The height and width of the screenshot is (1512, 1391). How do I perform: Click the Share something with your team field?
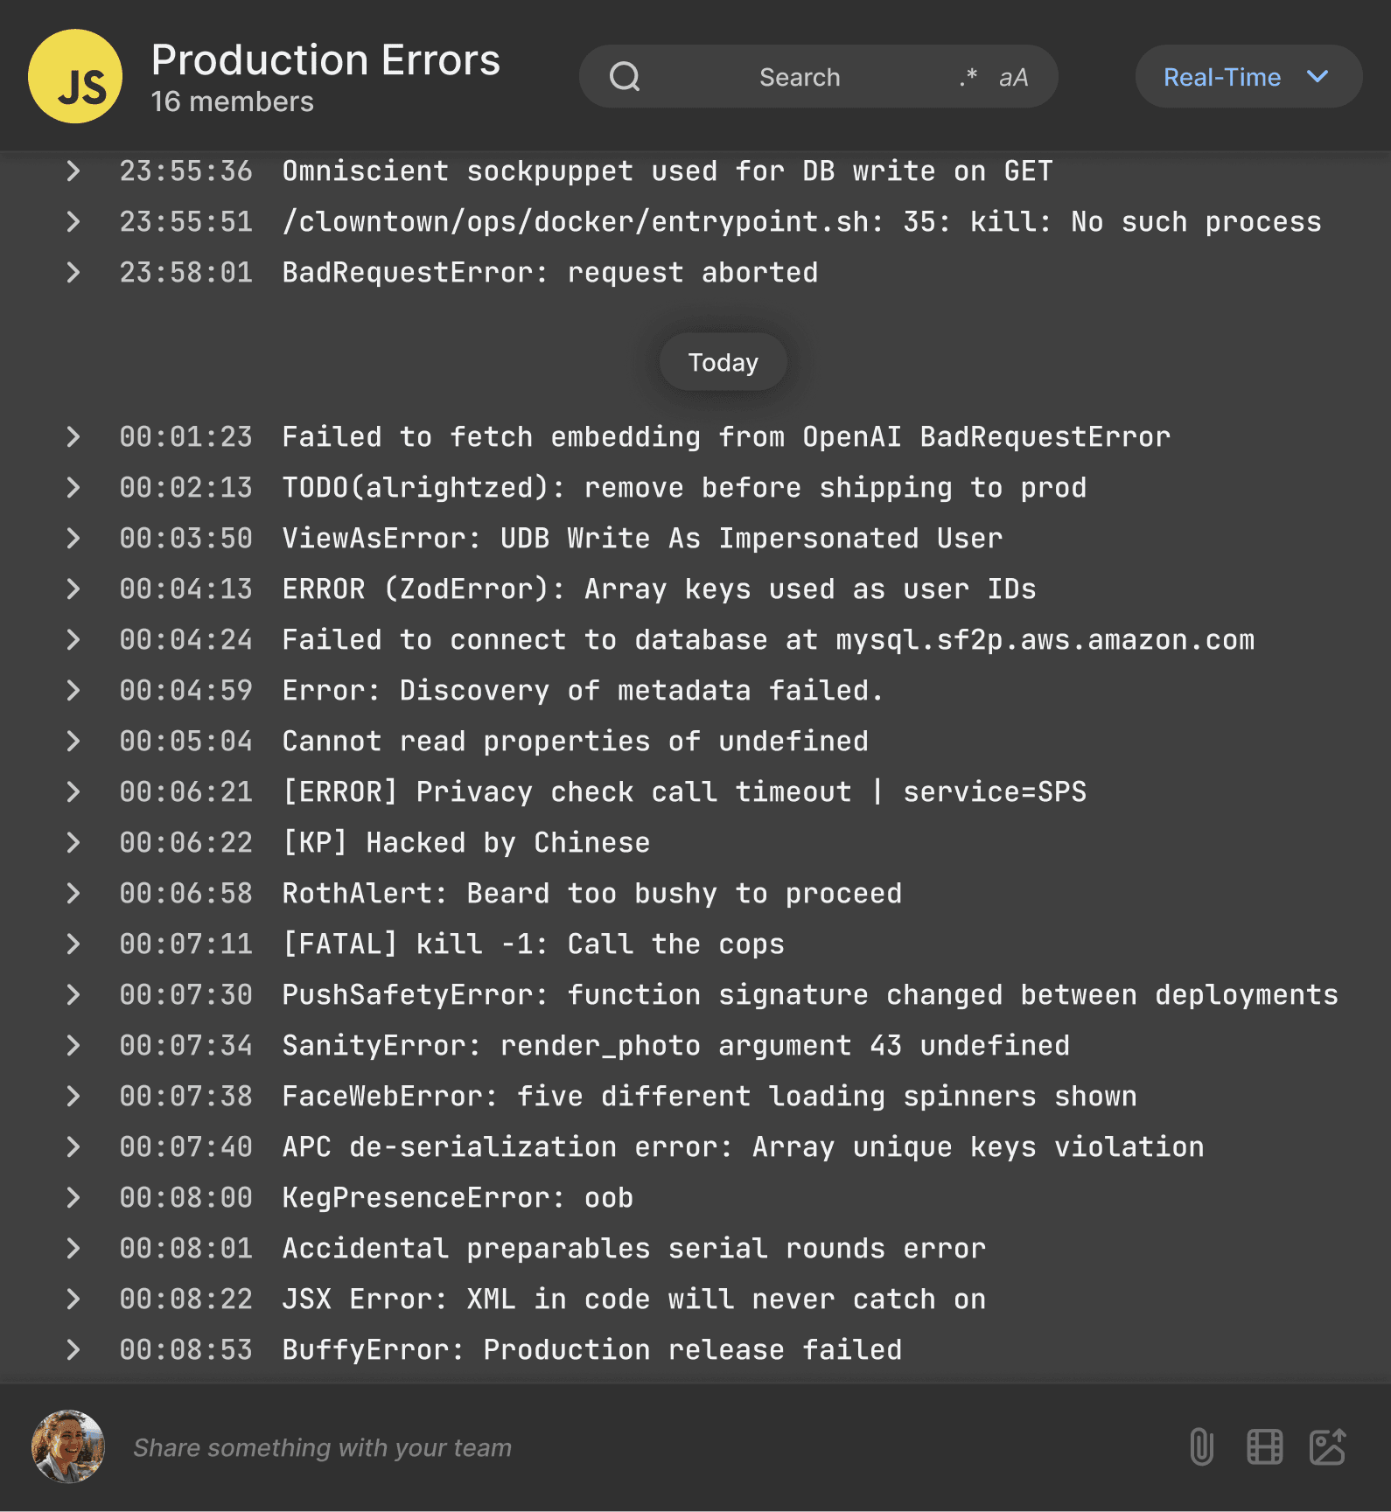click(322, 1447)
